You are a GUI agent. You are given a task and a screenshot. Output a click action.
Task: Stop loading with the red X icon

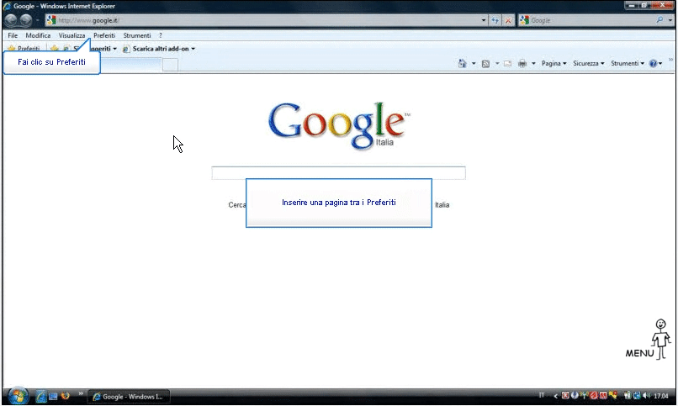point(508,20)
